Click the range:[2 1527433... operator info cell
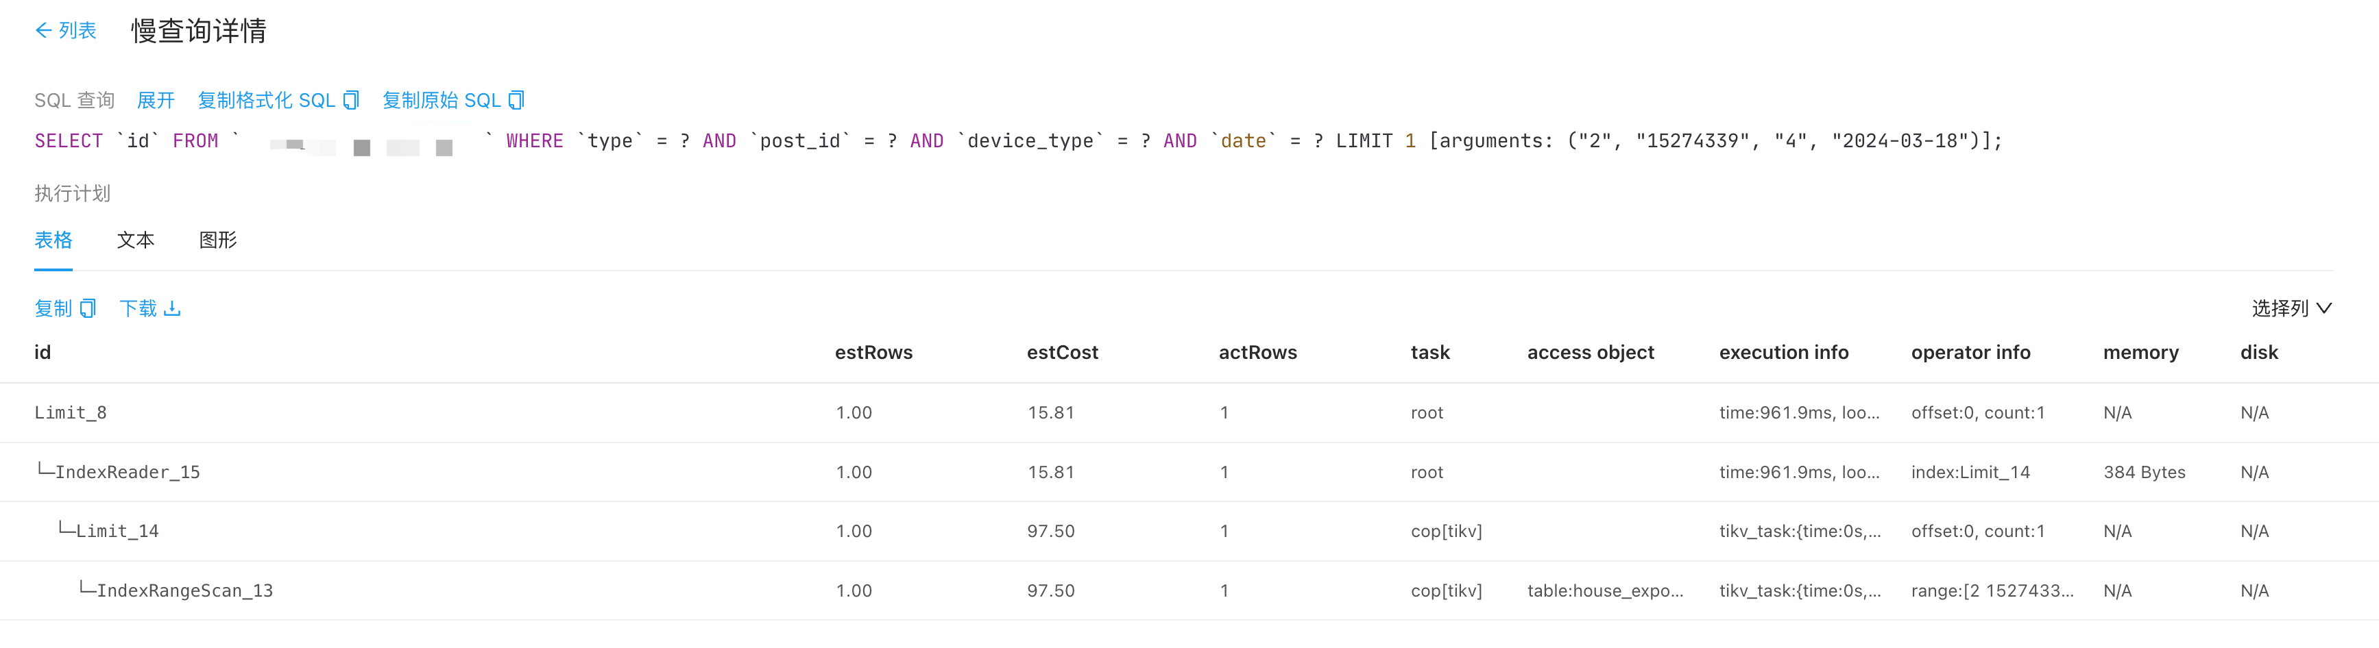Screen dimensions: 2379x648 click(1991, 590)
